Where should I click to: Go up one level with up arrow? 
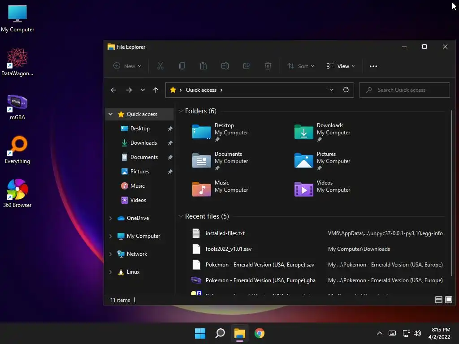[x=156, y=90]
